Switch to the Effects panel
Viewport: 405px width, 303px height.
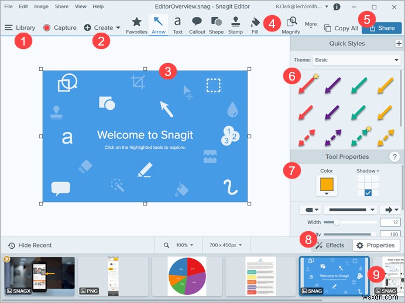pos(330,245)
